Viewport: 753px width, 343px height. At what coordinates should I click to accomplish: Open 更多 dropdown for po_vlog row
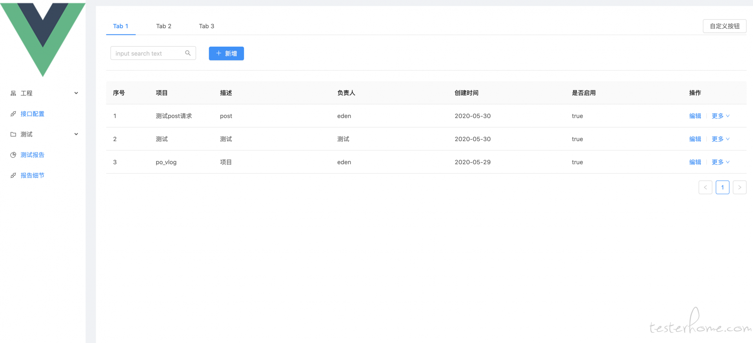point(720,162)
